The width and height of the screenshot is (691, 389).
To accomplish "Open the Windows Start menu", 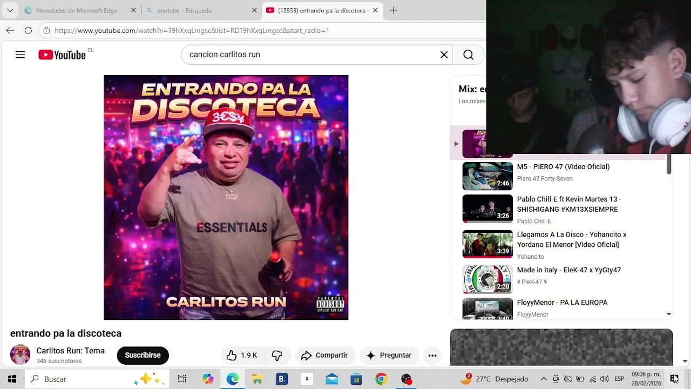I will [12, 379].
